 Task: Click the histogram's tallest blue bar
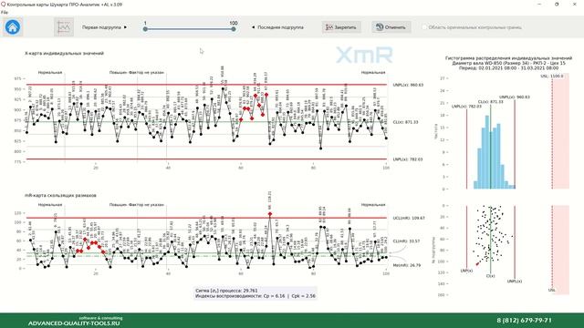point(487,152)
